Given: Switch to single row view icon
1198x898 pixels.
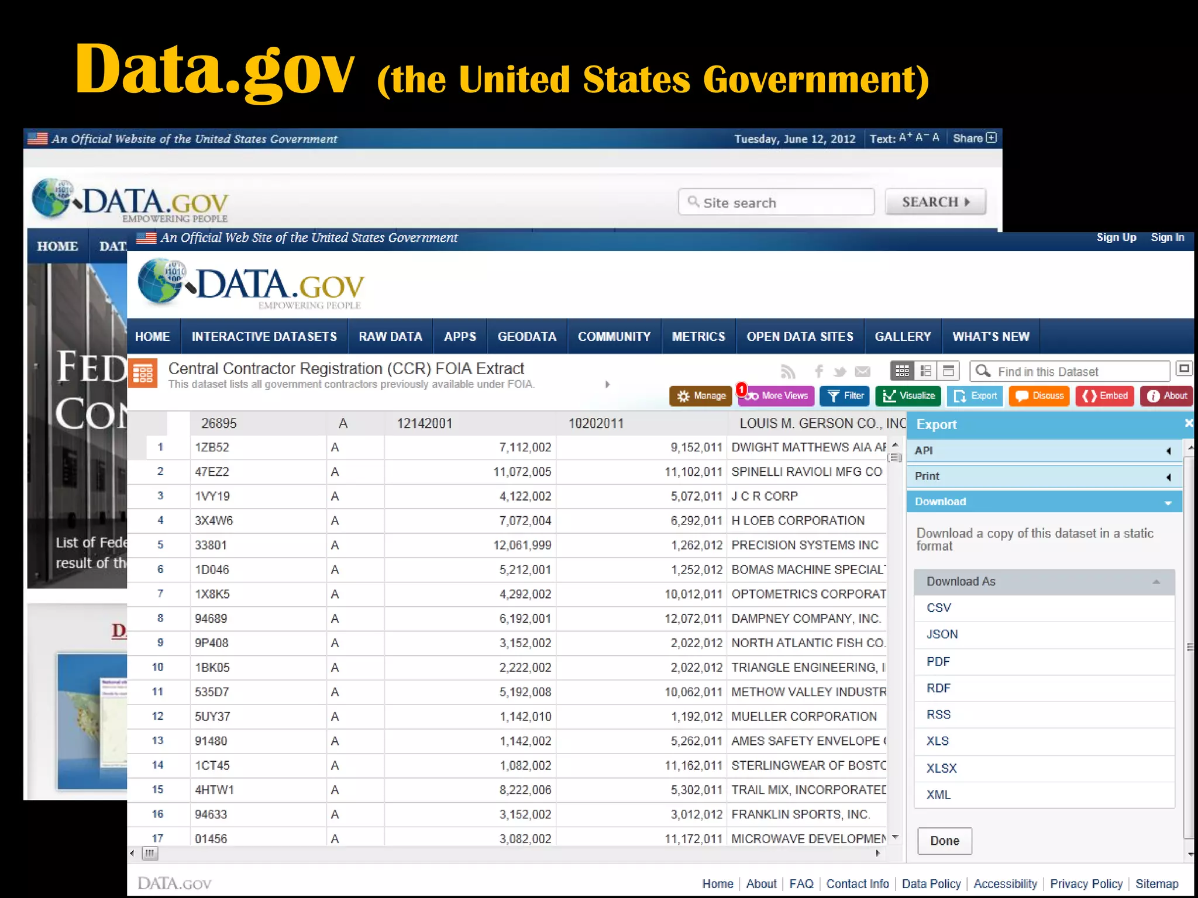Looking at the screenshot, I should pyautogui.click(x=948, y=371).
